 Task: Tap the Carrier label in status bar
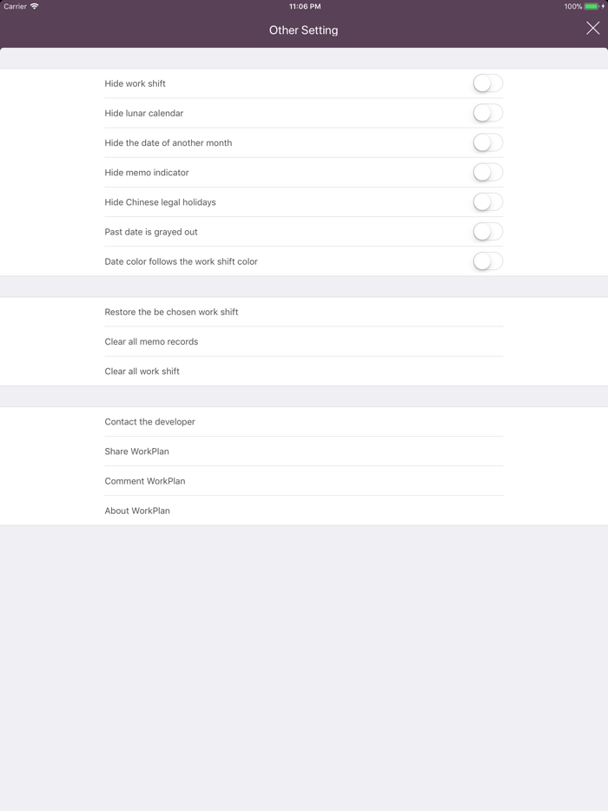click(x=15, y=6)
